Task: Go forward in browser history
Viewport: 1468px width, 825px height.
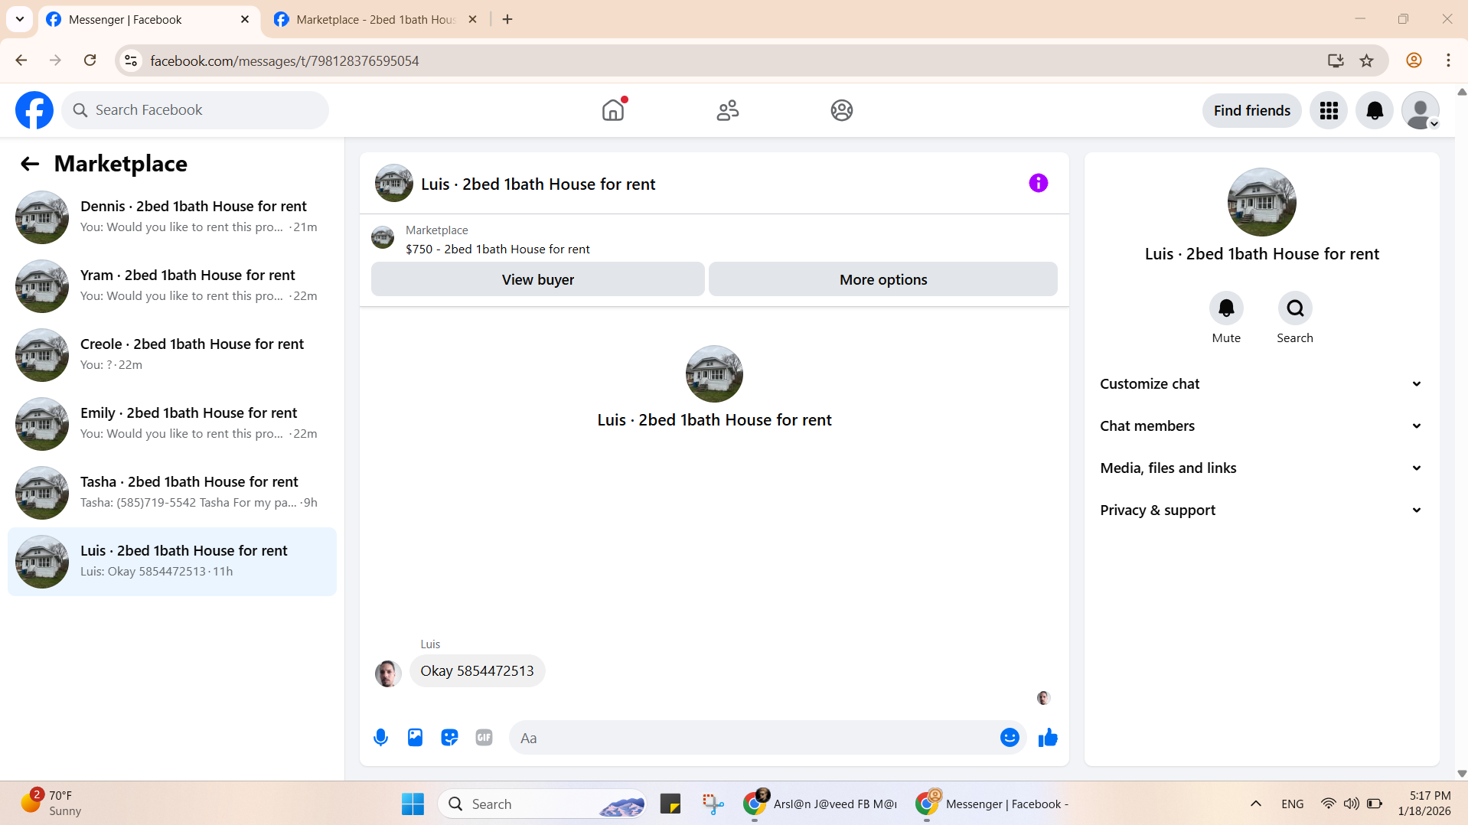Action: (x=55, y=60)
